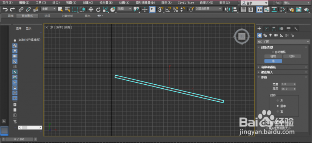312x143 pixels.
Task: Toggle the Angle Snap icon
Action: click(168, 9)
